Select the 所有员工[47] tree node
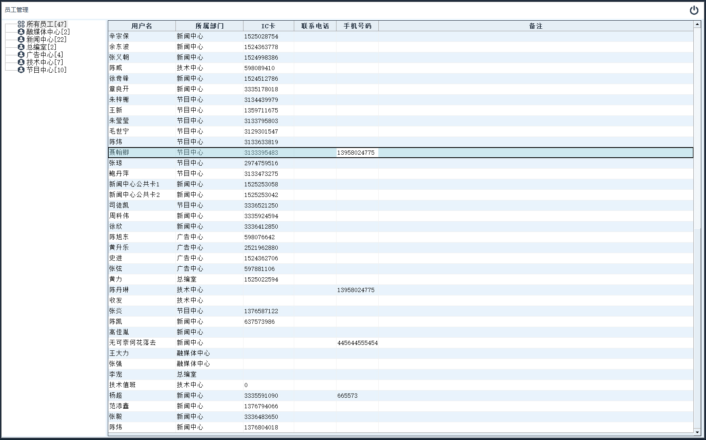This screenshot has height=440, width=706. (x=46, y=24)
